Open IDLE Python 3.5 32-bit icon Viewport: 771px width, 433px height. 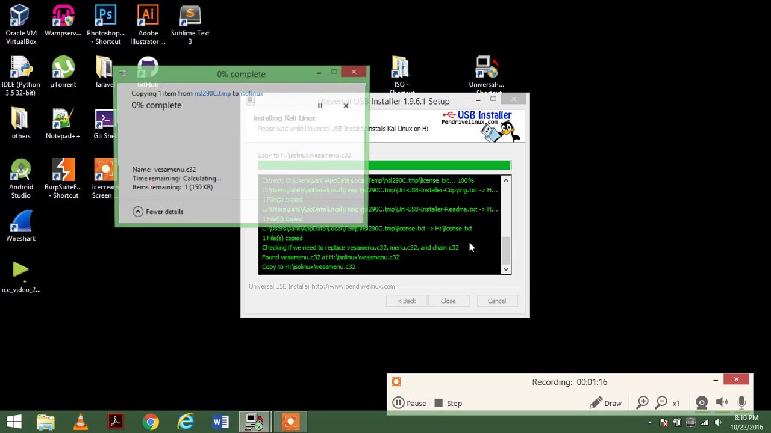(x=21, y=76)
